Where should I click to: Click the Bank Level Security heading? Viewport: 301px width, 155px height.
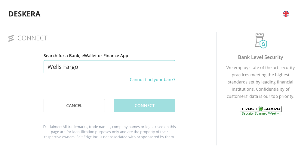[x=260, y=57]
